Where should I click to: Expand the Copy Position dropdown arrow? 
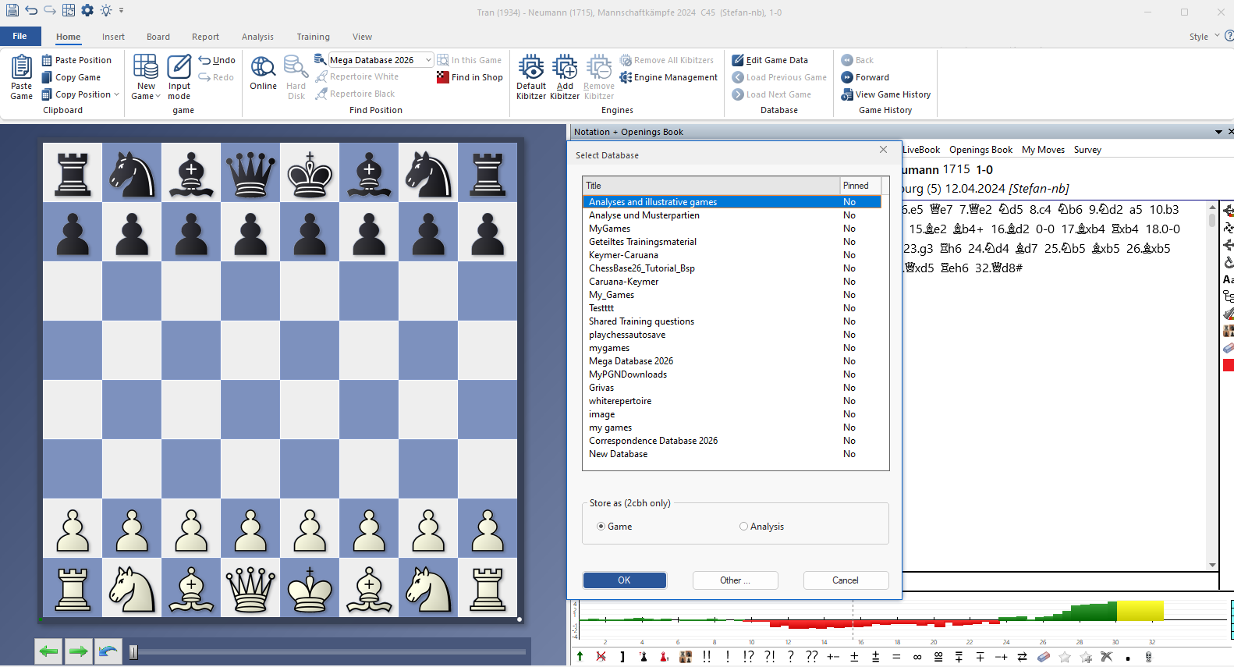pyautogui.click(x=117, y=94)
